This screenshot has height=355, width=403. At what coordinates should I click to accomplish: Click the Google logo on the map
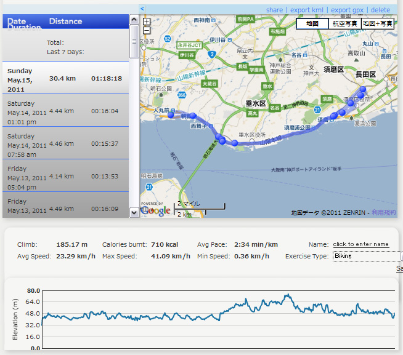point(156,211)
